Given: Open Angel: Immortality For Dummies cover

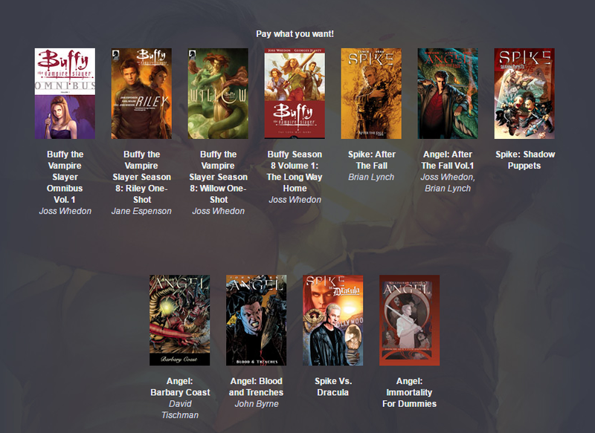Looking at the screenshot, I should [410, 320].
